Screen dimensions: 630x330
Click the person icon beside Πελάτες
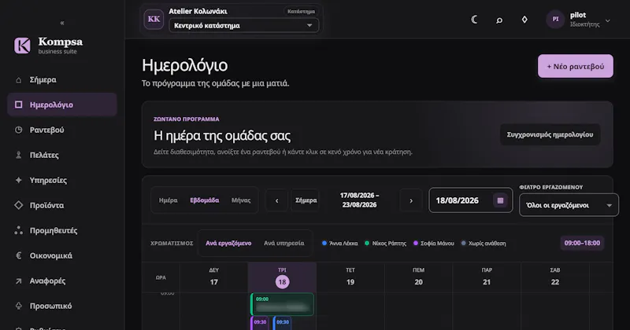pos(18,155)
